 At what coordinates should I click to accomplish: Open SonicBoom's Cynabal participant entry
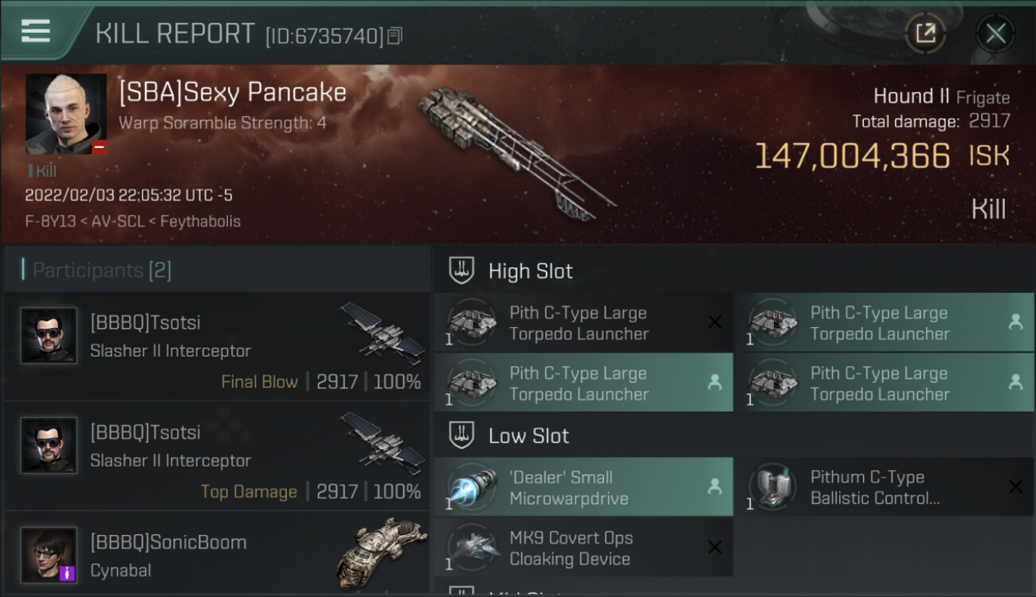(217, 556)
